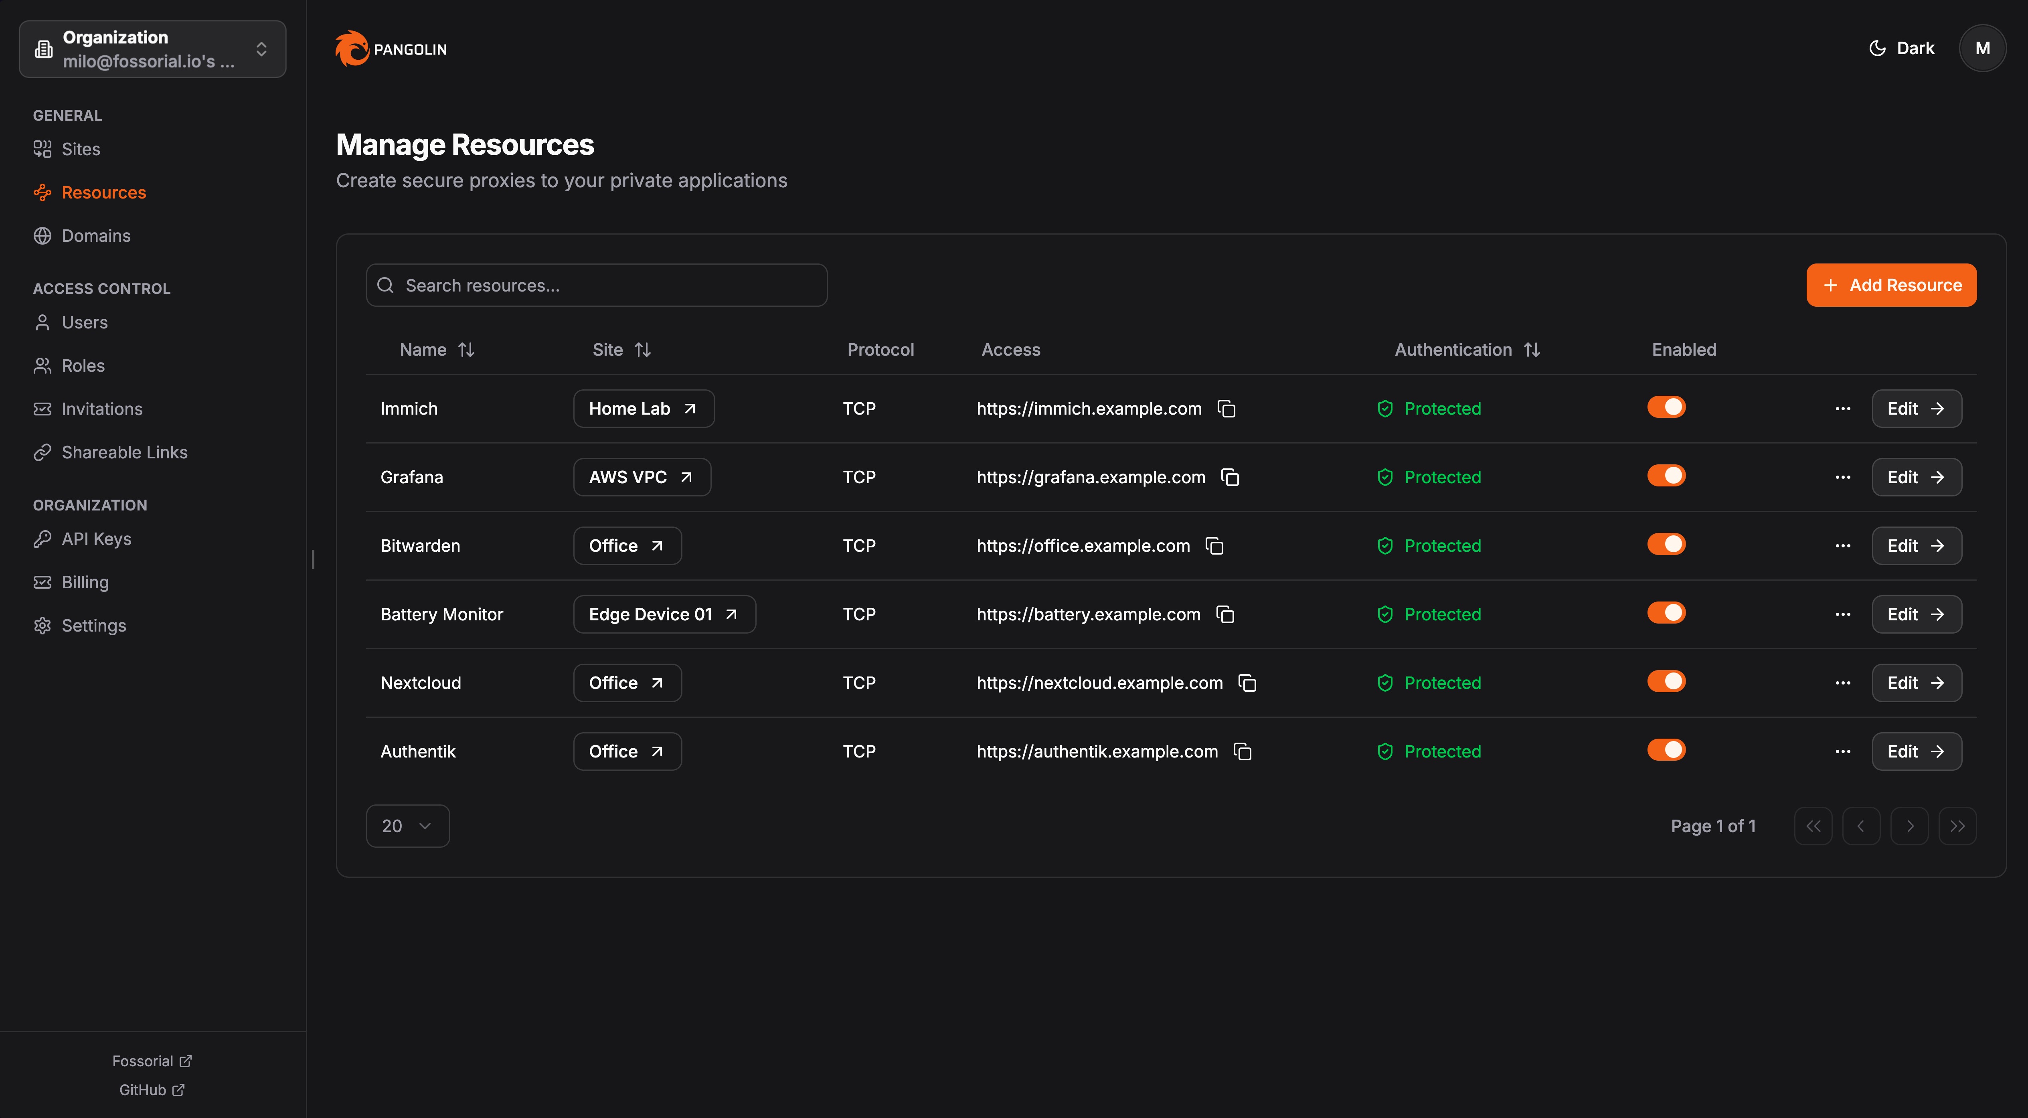The image size is (2028, 1118).
Task: Copy the Nextcloud URL with copy icon
Action: [1247, 683]
